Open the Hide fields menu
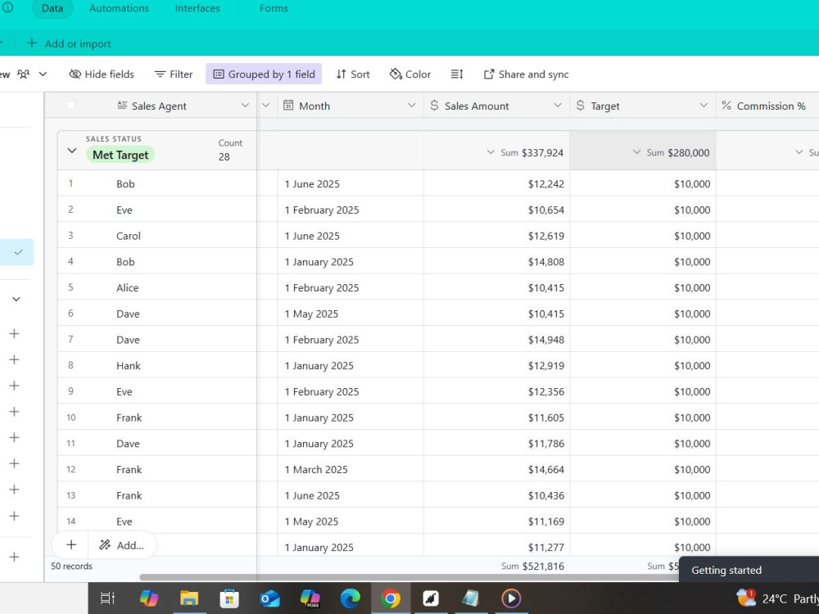 pyautogui.click(x=102, y=74)
